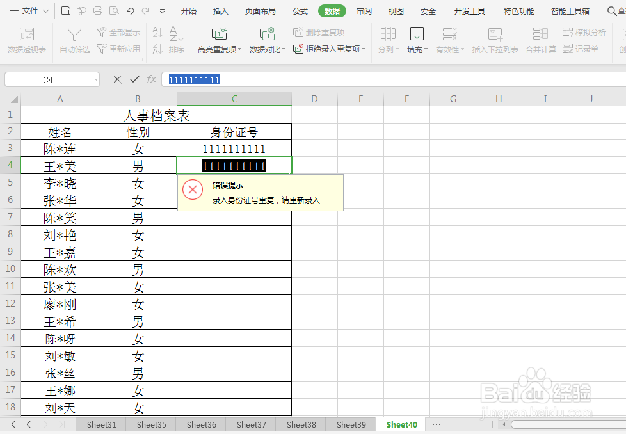Open the 数据透视表 (PivotTable) tool
This screenshot has width=626, height=434.
[26, 40]
